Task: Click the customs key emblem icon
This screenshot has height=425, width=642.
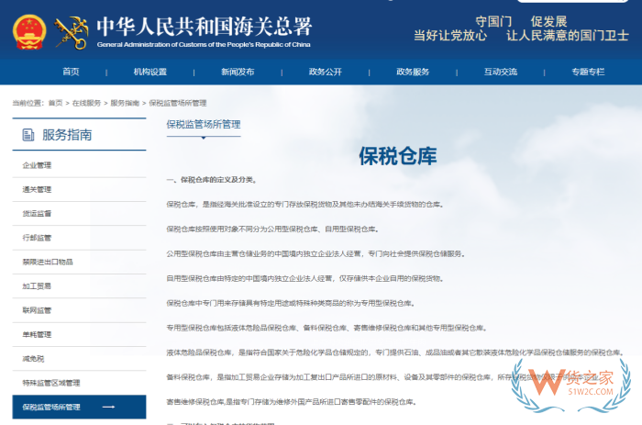Action: tap(72, 33)
